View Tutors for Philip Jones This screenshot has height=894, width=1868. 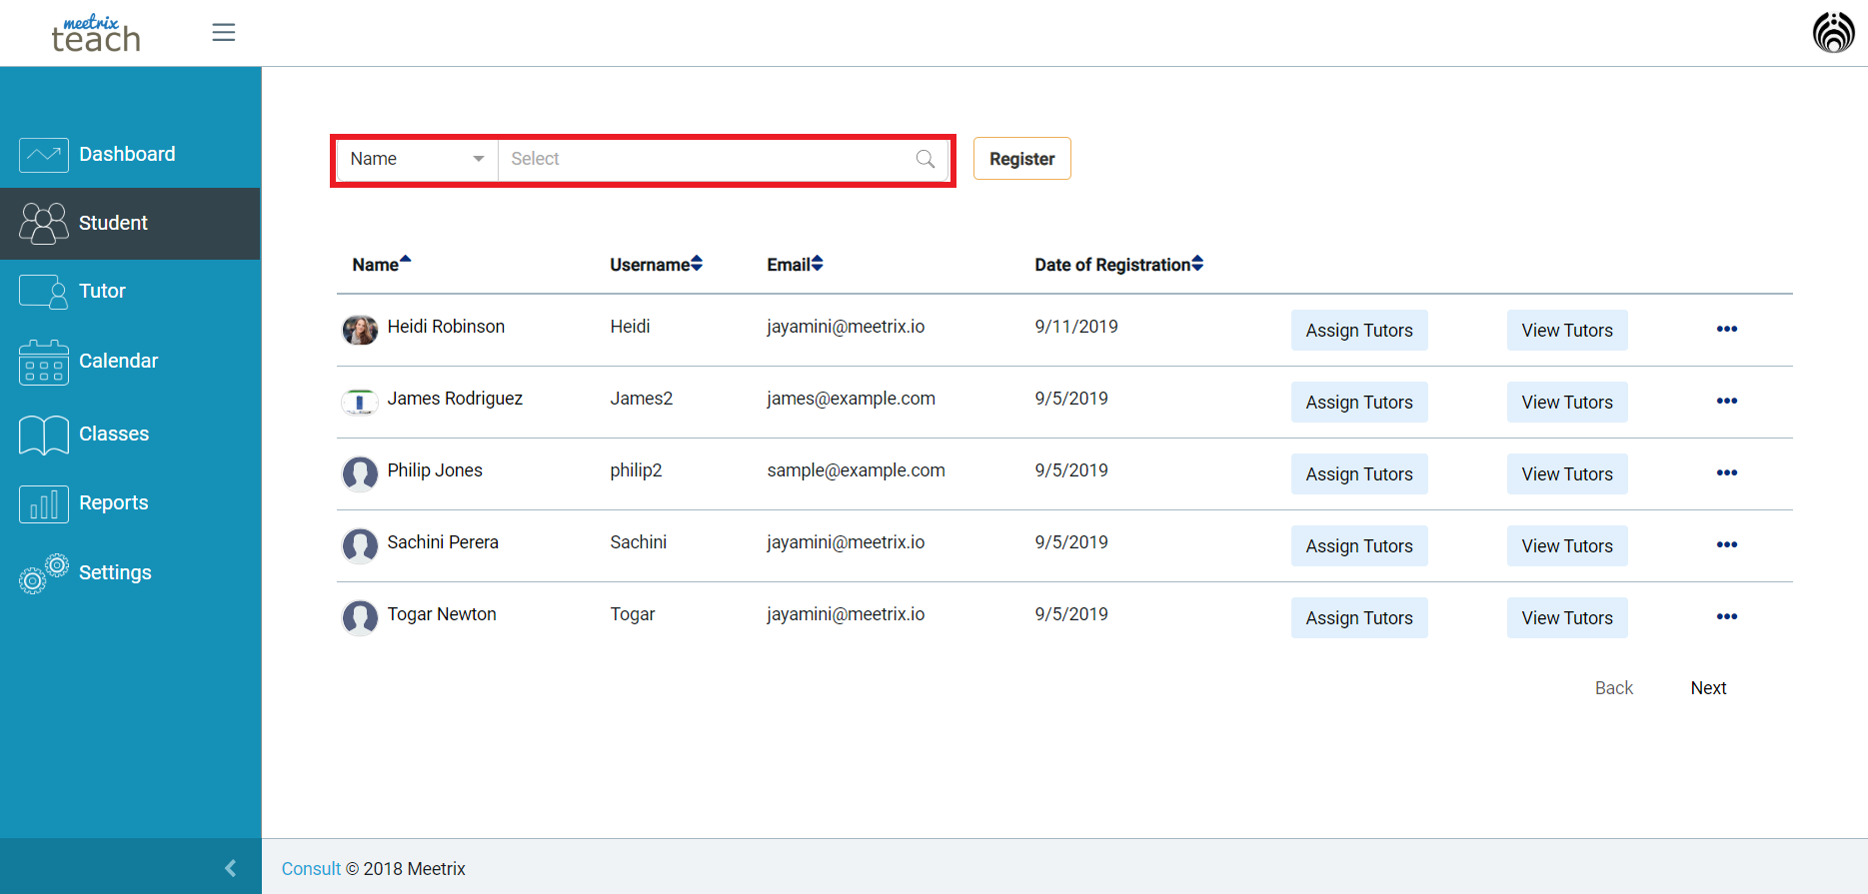pyautogui.click(x=1567, y=474)
